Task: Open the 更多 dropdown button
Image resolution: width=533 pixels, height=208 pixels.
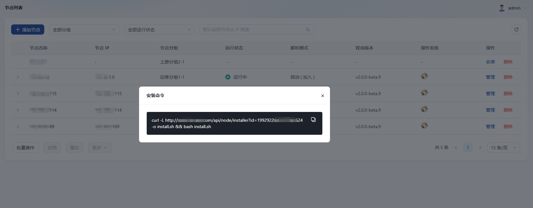Action: pyautogui.click(x=100, y=147)
